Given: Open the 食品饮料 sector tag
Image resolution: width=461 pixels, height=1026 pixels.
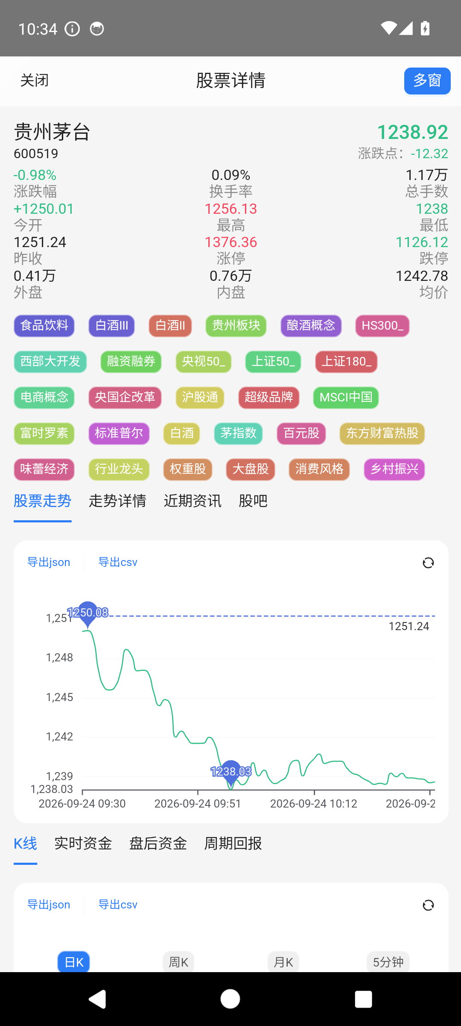Looking at the screenshot, I should [44, 326].
